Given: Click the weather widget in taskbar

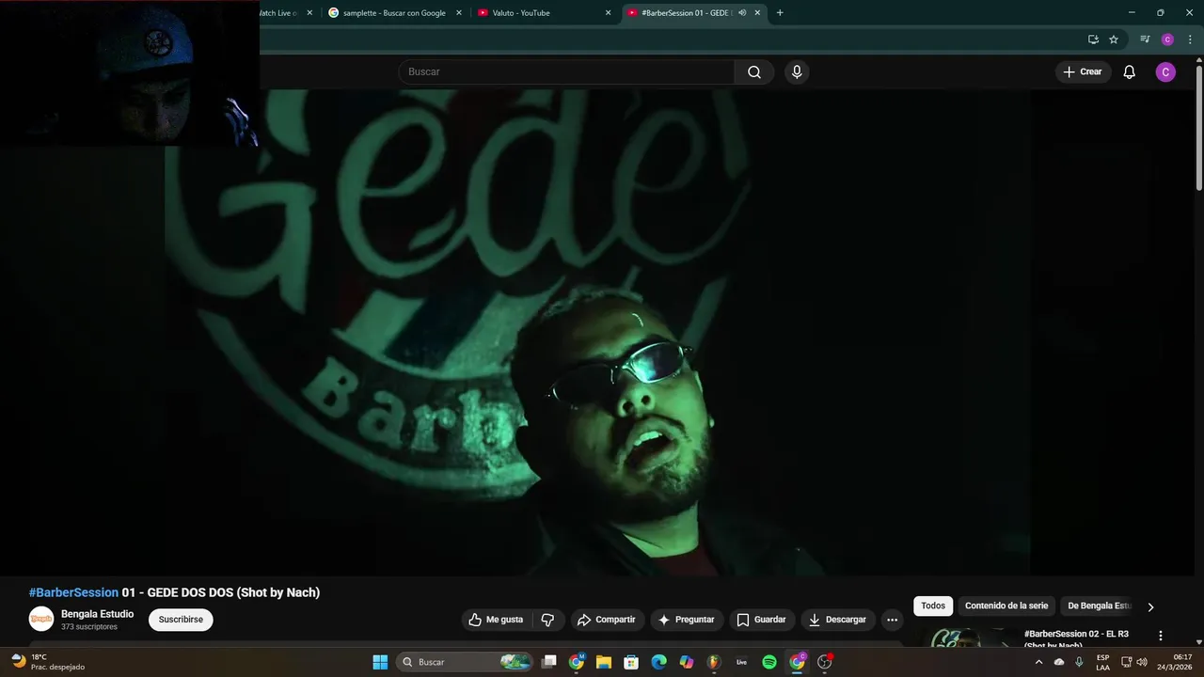Looking at the screenshot, I should tap(49, 662).
